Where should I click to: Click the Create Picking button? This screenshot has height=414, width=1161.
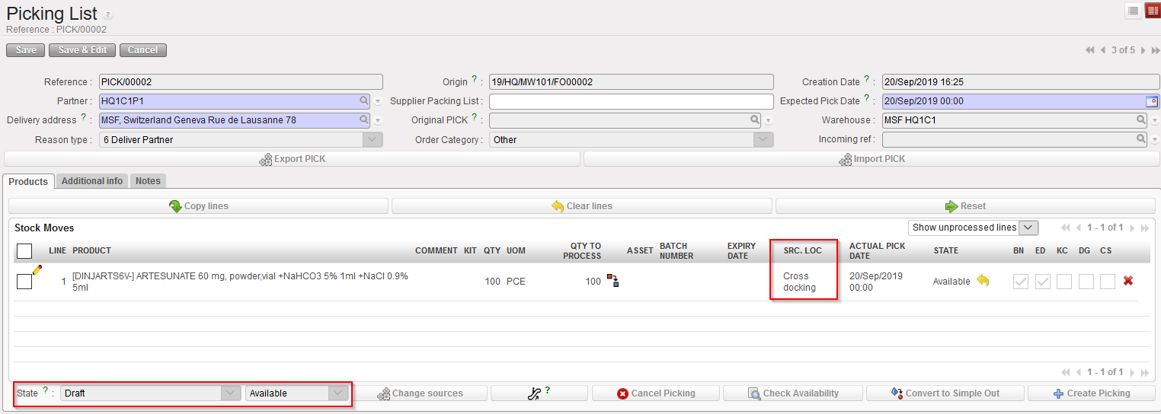pos(1092,393)
